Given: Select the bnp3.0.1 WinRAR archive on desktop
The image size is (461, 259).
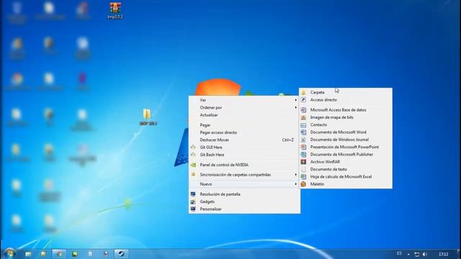Looking at the screenshot, I should click(x=115, y=11).
